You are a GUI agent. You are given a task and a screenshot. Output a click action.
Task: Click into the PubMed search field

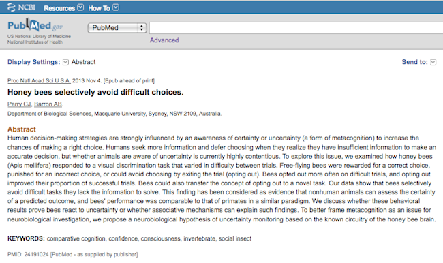coord(296,28)
